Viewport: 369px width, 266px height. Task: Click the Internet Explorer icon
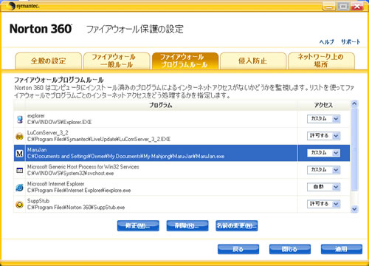pyautogui.click(x=20, y=188)
